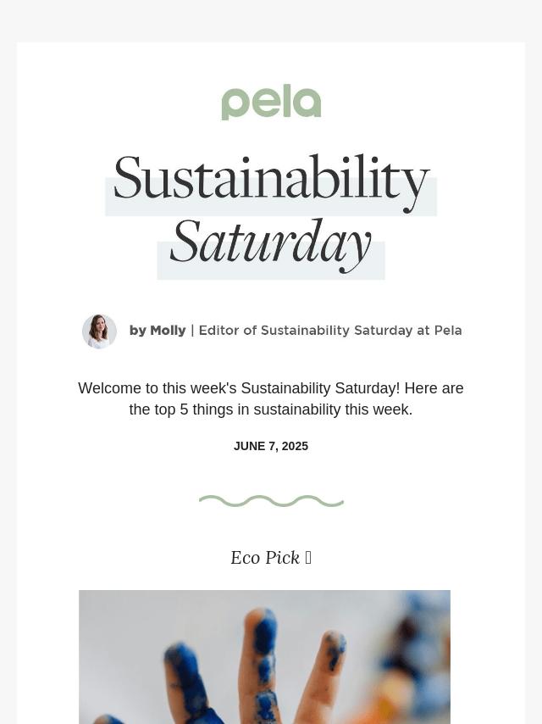Click the green wavy divider line
The width and height of the screenshot is (542, 724).
tap(271, 501)
